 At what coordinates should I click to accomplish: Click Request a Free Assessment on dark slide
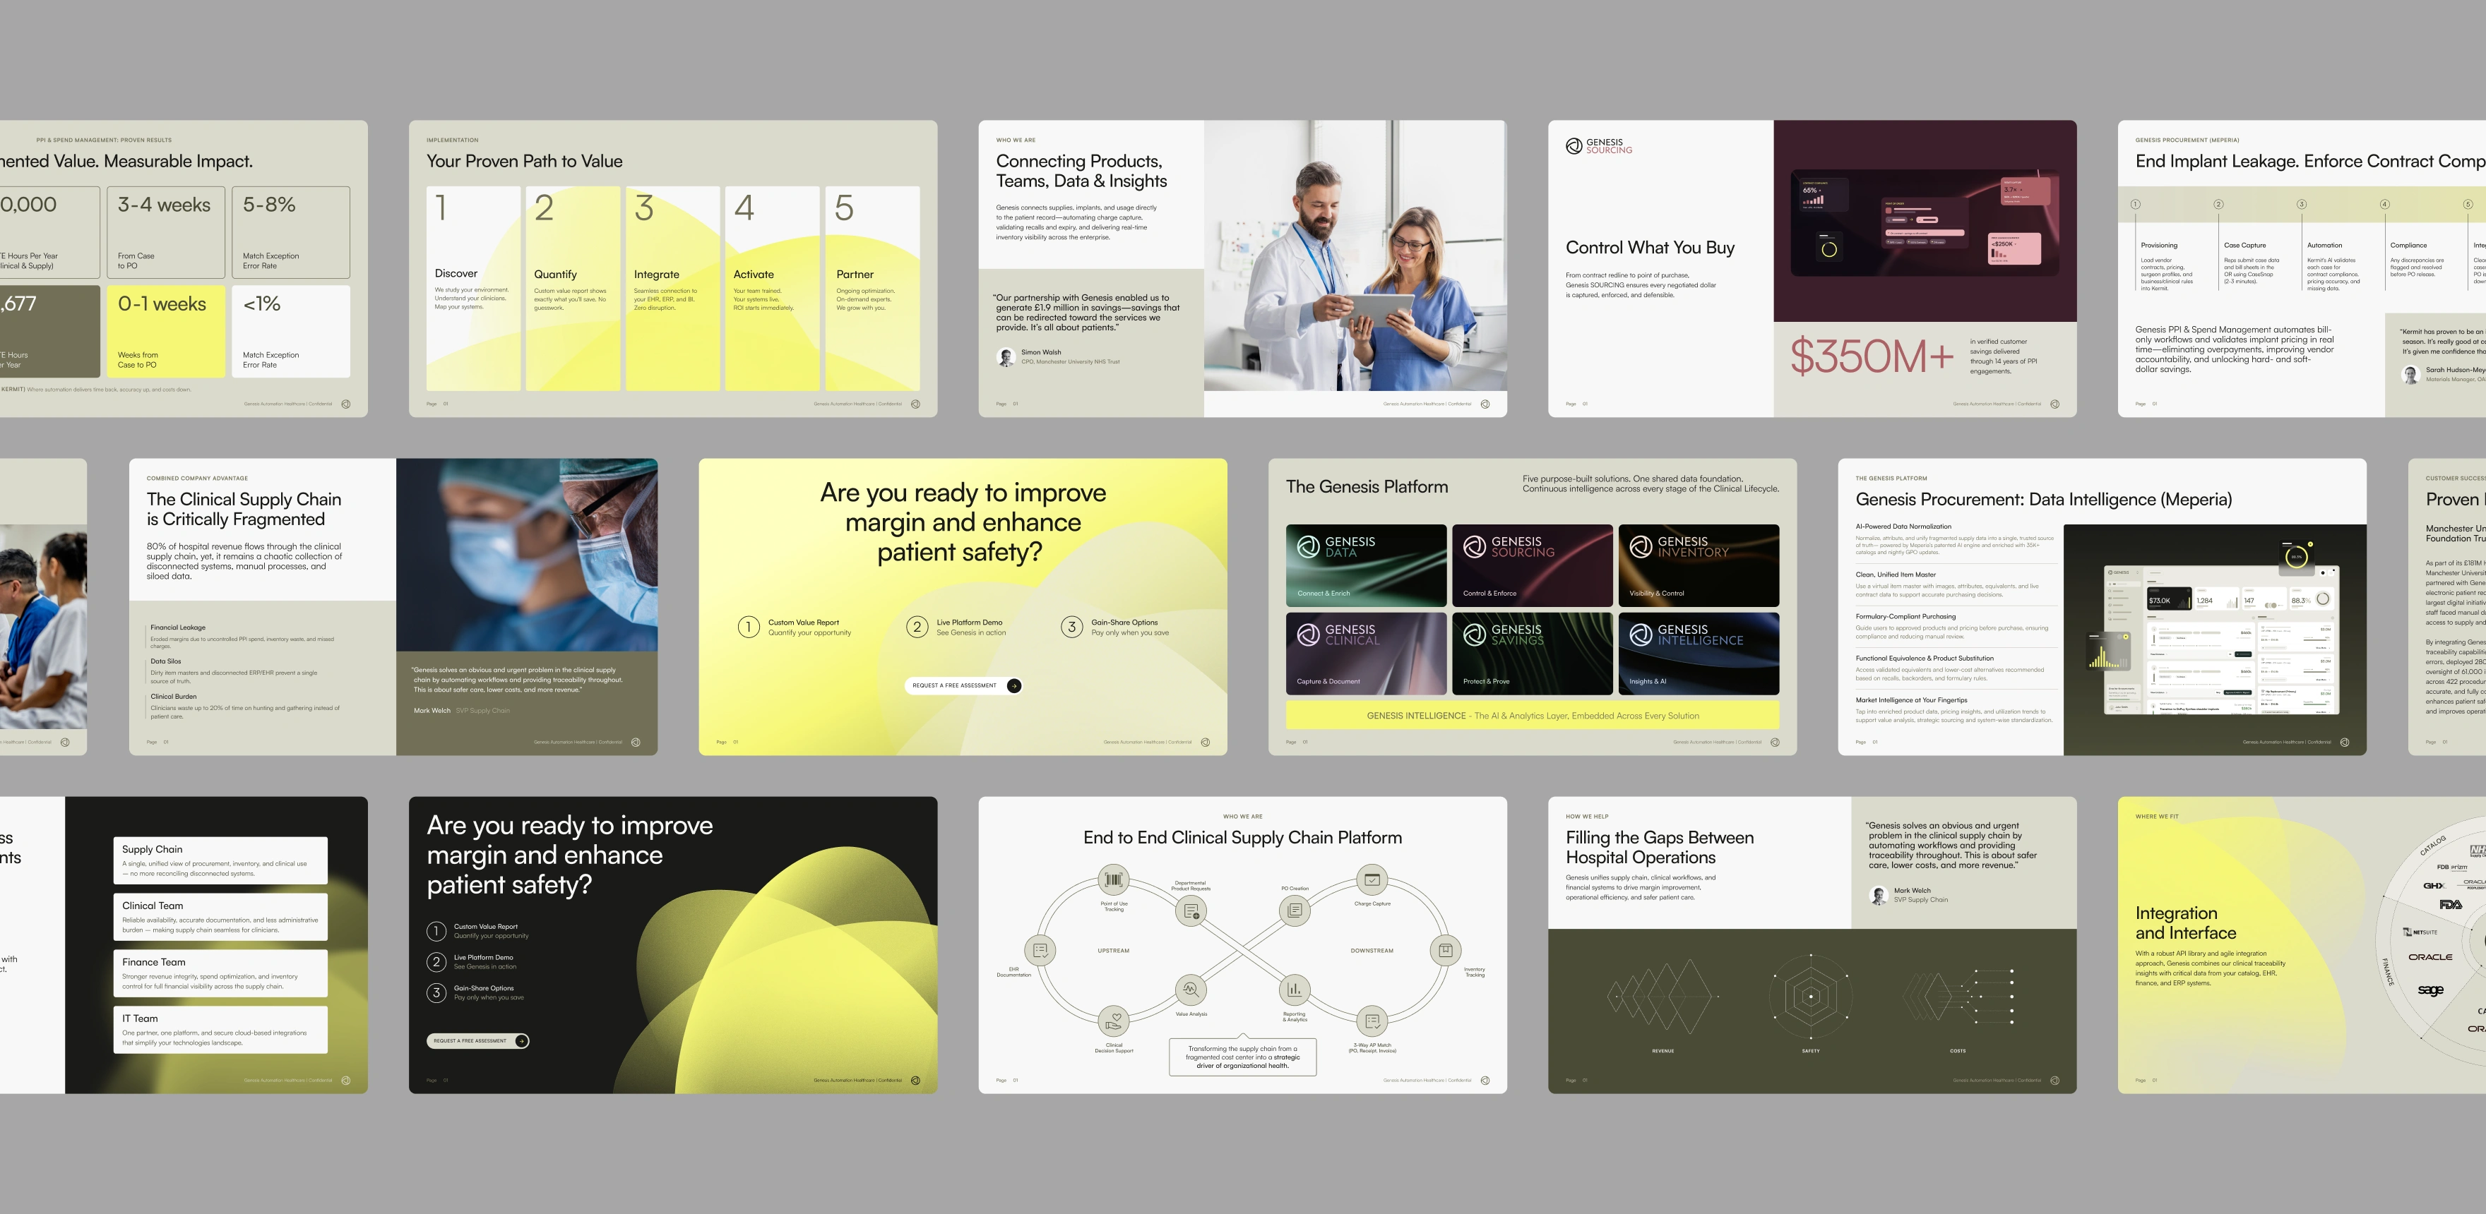pyautogui.click(x=477, y=1040)
